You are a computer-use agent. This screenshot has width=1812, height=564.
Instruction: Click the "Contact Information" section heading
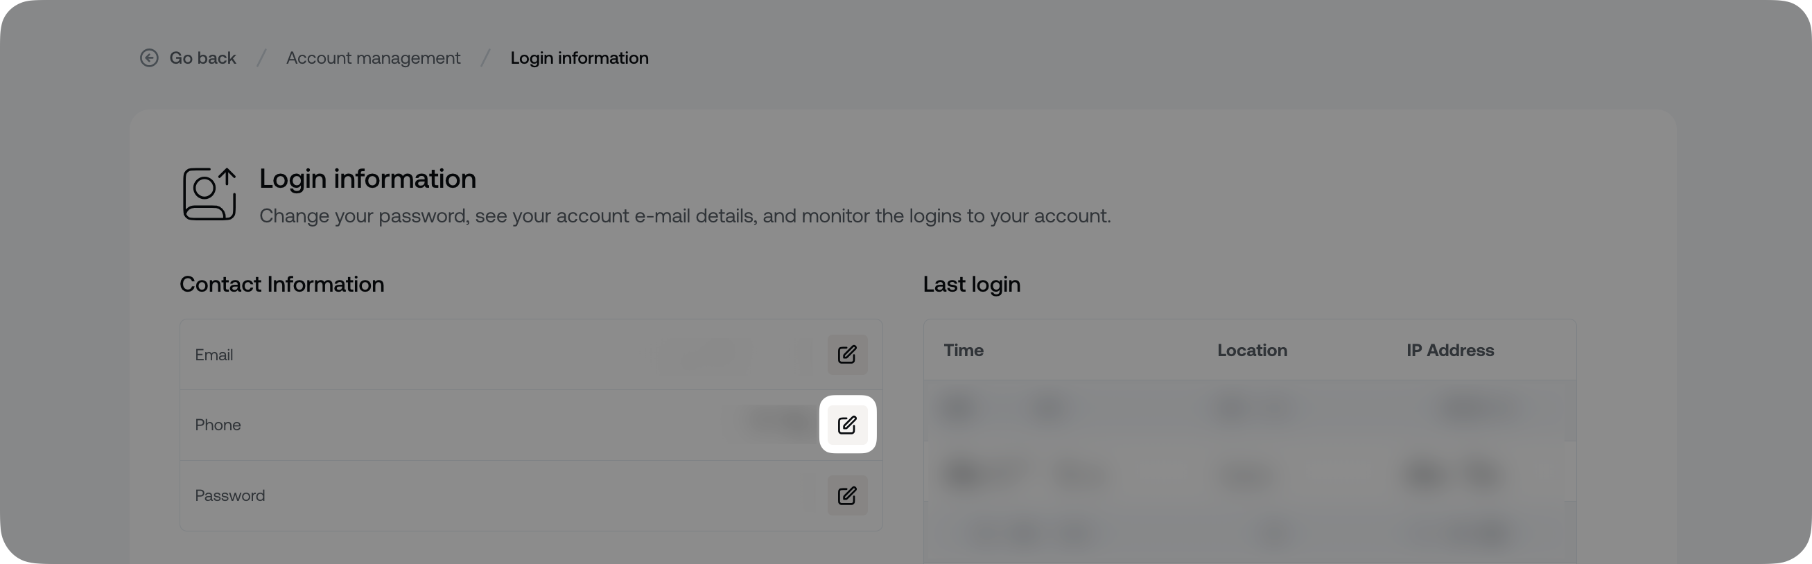click(281, 284)
